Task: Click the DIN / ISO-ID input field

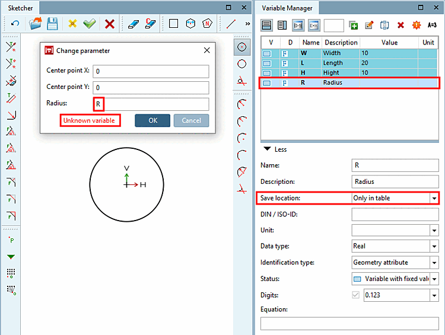Action: tap(395, 214)
